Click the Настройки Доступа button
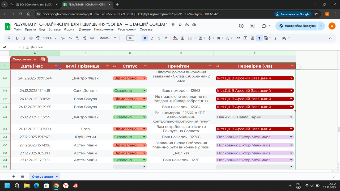Image resolution: width=340 pixels, height=191 pixels. coord(297,26)
